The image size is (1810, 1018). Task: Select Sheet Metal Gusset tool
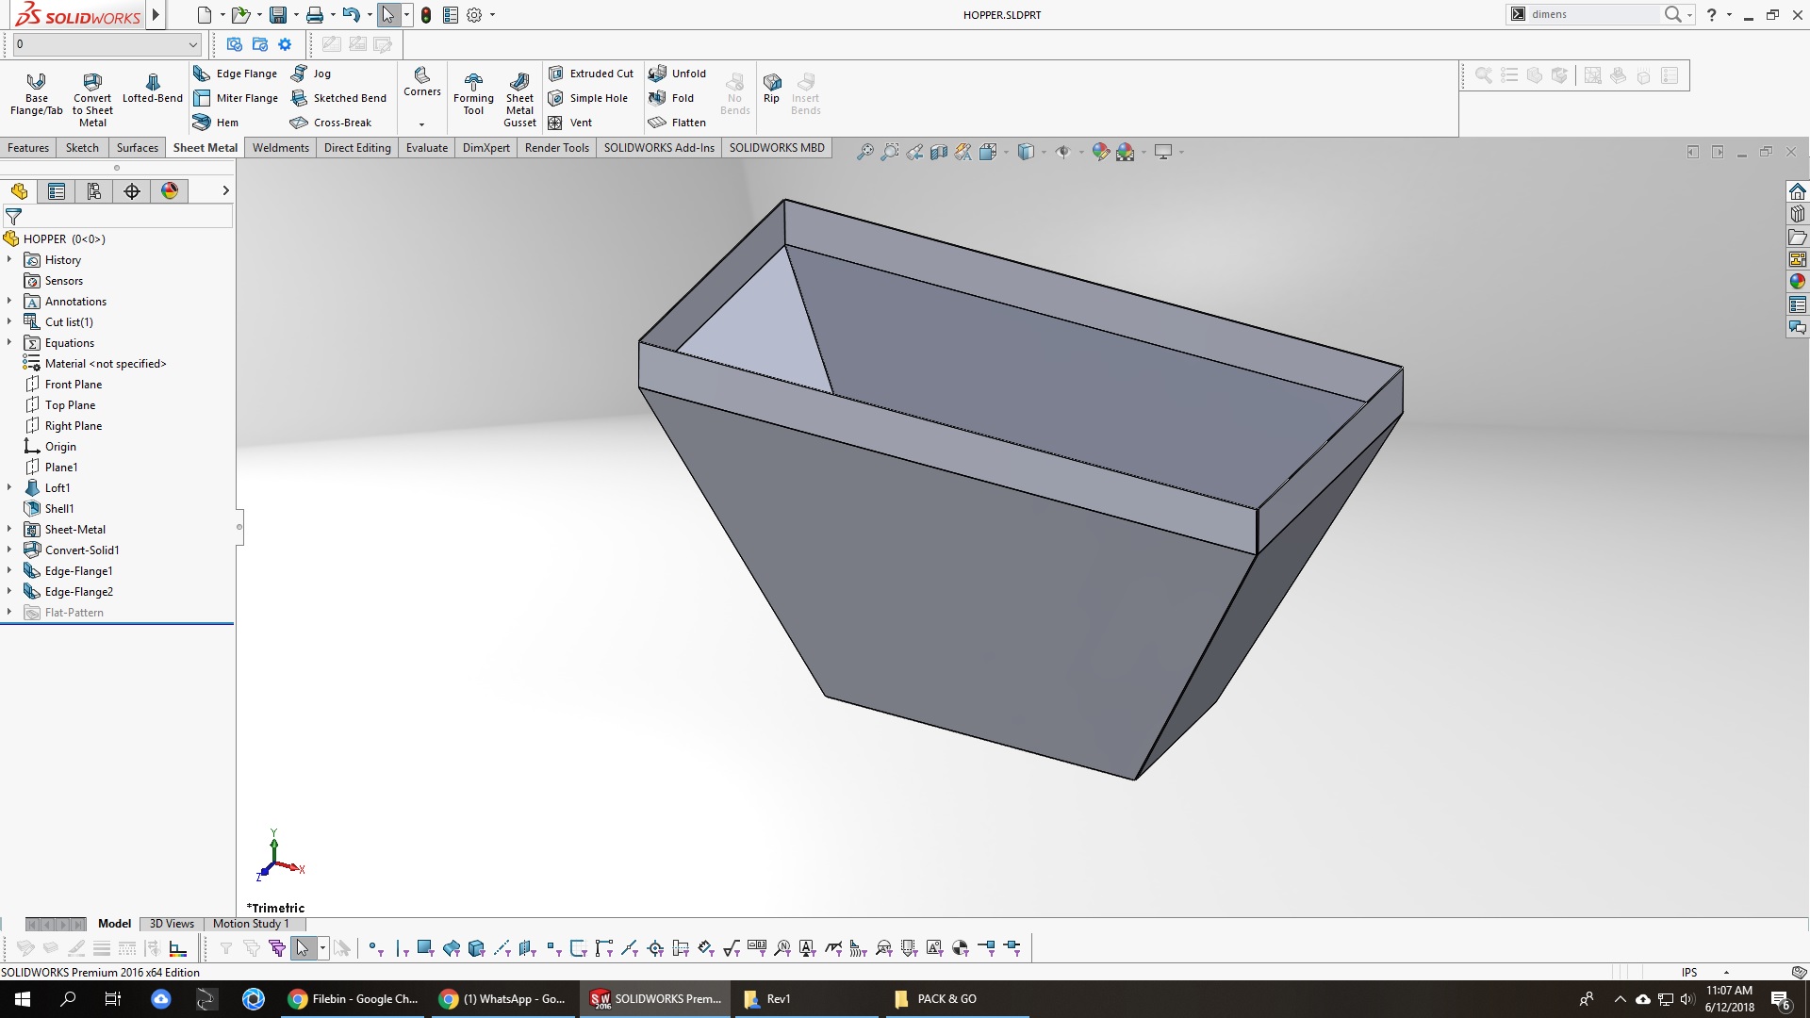pos(519,99)
